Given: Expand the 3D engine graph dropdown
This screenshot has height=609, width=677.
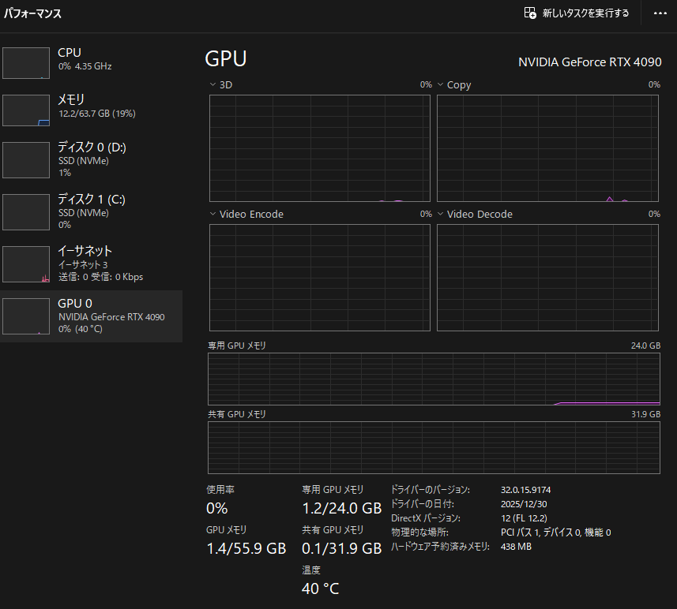Looking at the screenshot, I should click(x=213, y=84).
